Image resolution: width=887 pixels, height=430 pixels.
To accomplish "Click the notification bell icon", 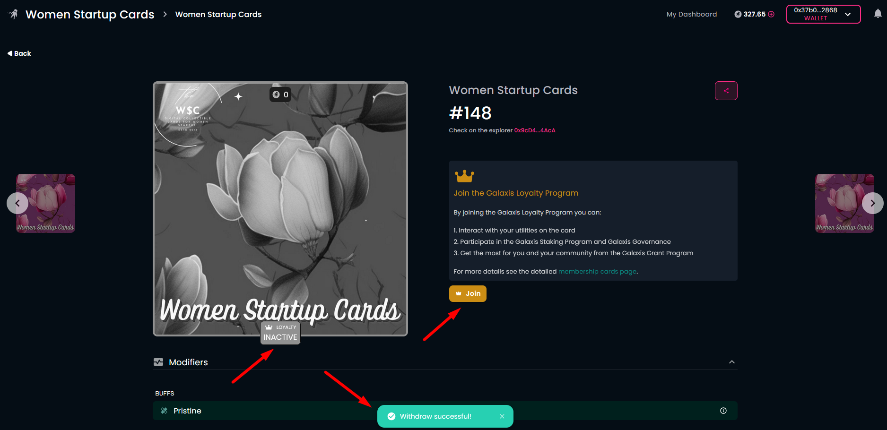I will [878, 14].
